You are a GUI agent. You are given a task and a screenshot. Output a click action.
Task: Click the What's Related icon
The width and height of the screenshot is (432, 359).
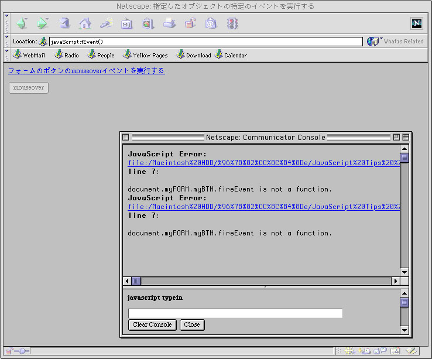click(x=372, y=42)
